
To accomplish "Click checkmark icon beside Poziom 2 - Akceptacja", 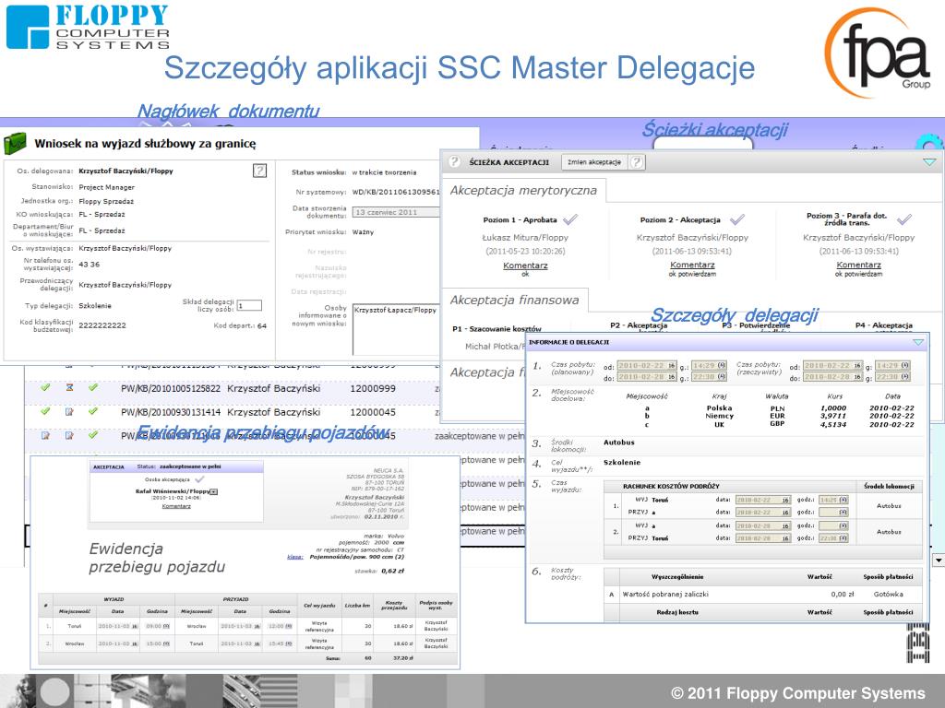I will pyautogui.click(x=737, y=219).
